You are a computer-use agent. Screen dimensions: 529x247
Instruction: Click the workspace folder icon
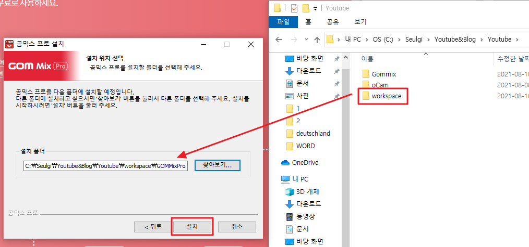pyautogui.click(x=366, y=96)
